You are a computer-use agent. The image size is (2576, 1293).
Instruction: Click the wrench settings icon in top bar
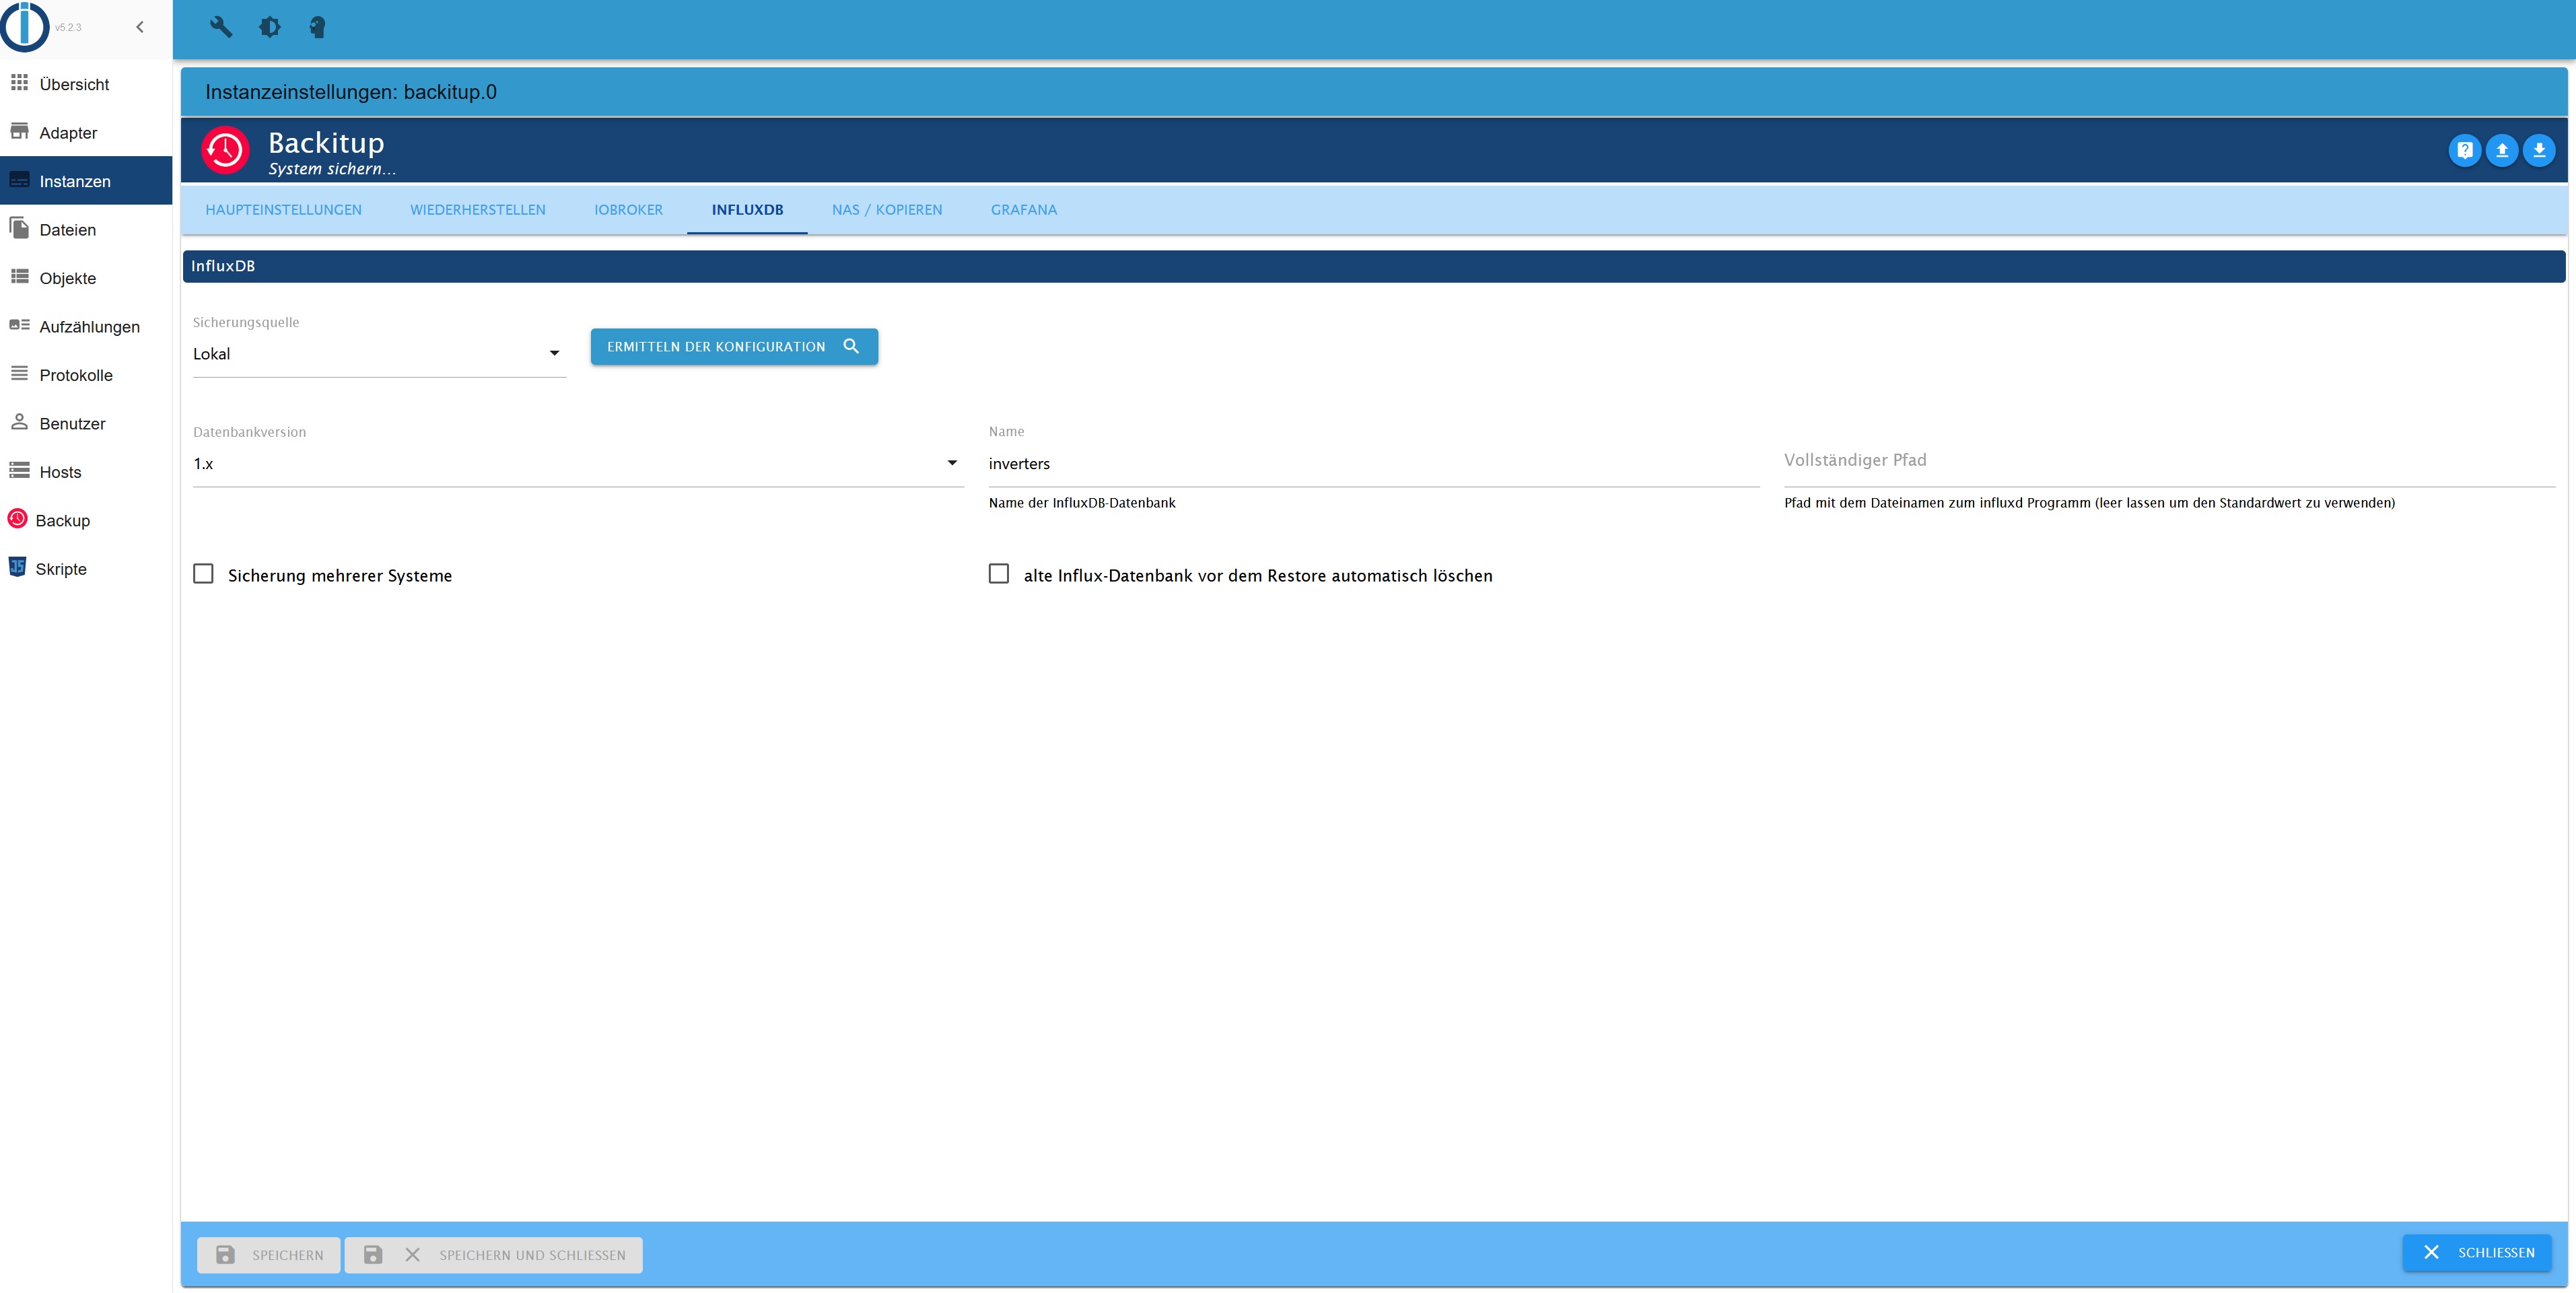point(221,27)
